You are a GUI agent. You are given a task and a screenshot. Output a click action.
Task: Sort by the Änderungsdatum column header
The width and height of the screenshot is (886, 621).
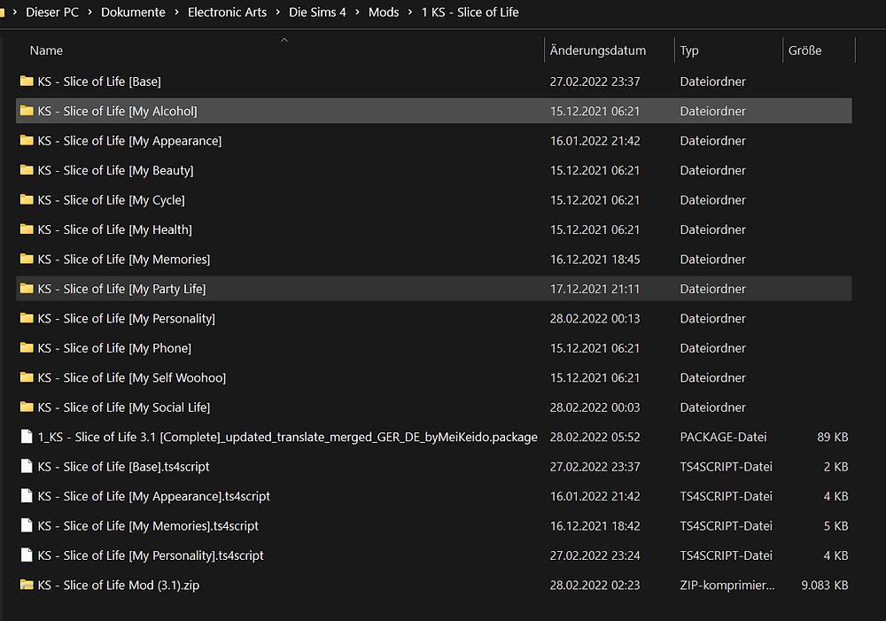point(598,50)
